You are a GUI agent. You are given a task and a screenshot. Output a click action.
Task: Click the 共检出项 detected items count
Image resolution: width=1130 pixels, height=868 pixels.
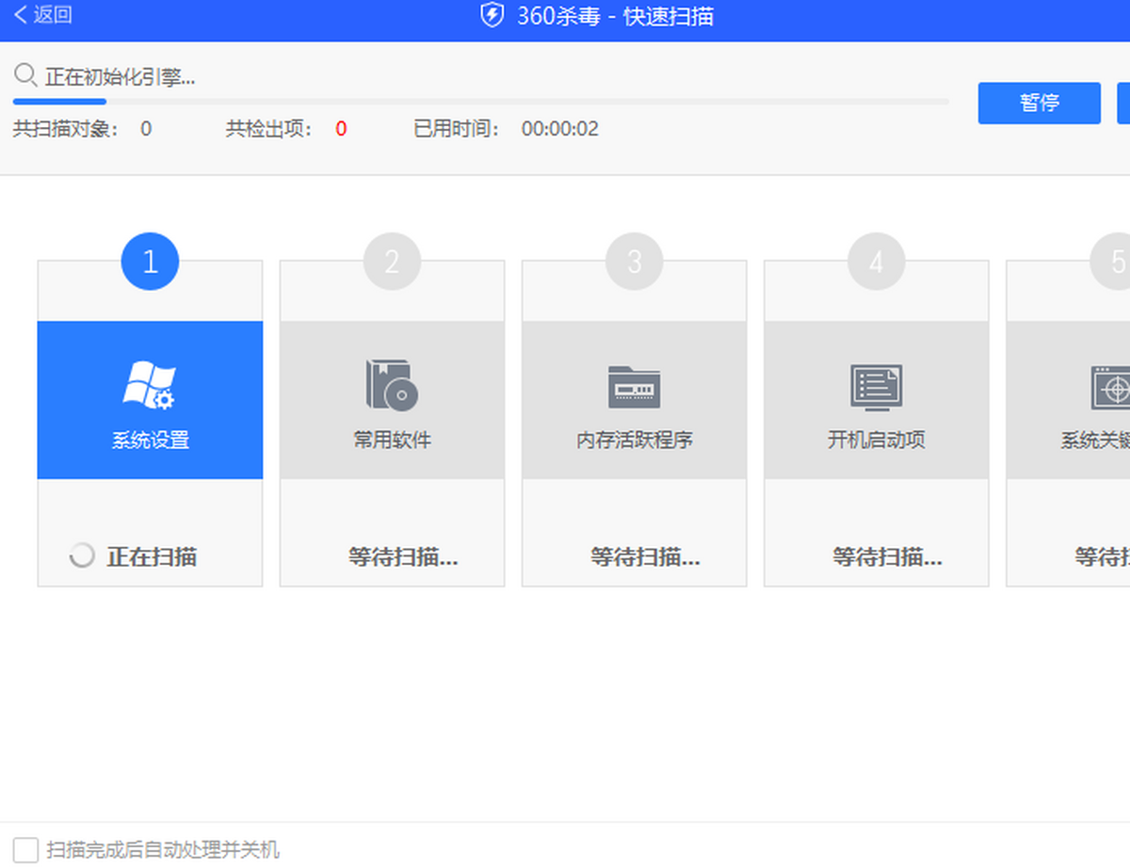click(x=341, y=129)
